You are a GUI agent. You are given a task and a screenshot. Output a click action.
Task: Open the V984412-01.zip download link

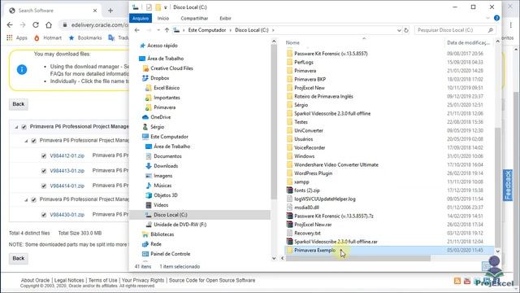click(x=67, y=155)
